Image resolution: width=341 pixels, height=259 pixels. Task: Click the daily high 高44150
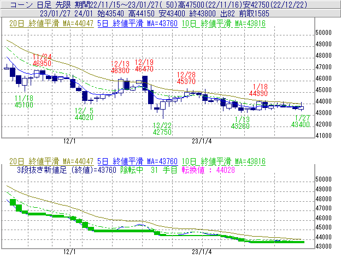point(142,14)
